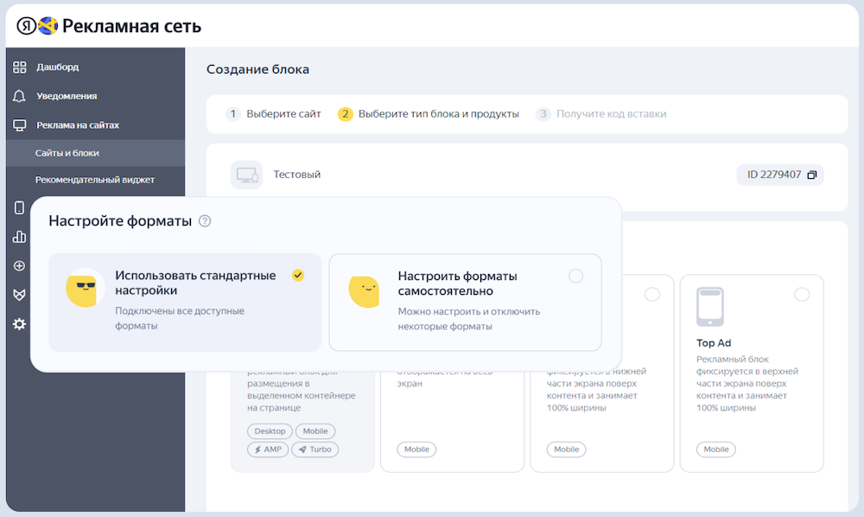Select the Top Ad block type radio
864x517 pixels.
click(x=802, y=294)
